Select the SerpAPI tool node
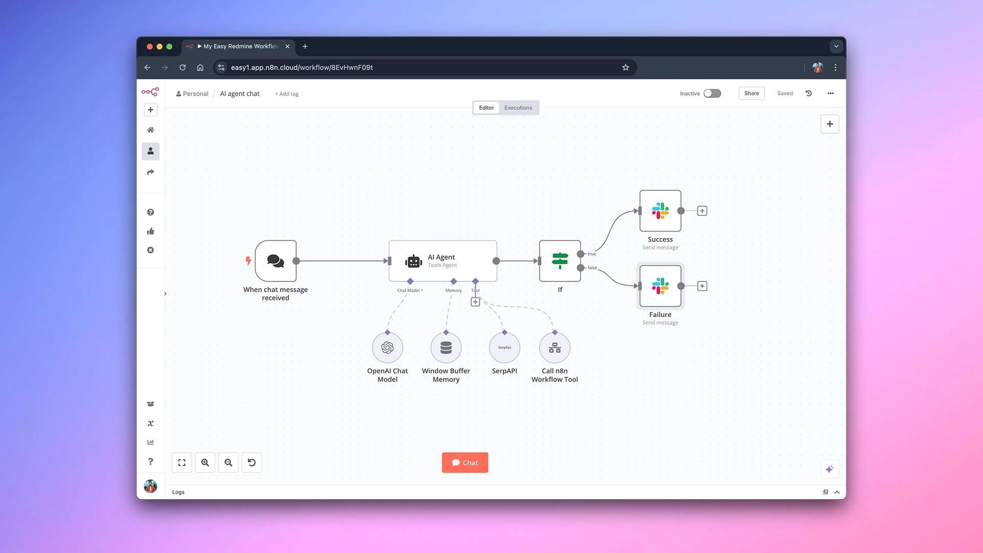Viewport: 983px width, 553px height. tap(504, 348)
